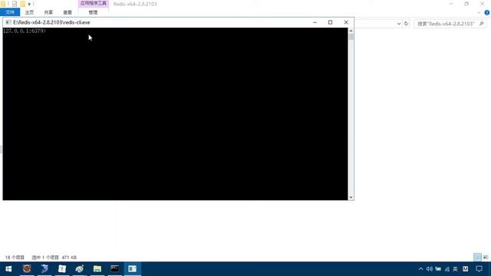Open the round grey taskbar app

[80, 269]
